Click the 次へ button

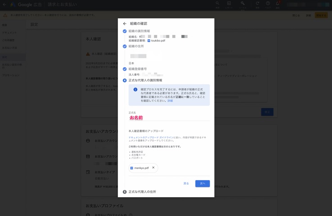point(202,183)
